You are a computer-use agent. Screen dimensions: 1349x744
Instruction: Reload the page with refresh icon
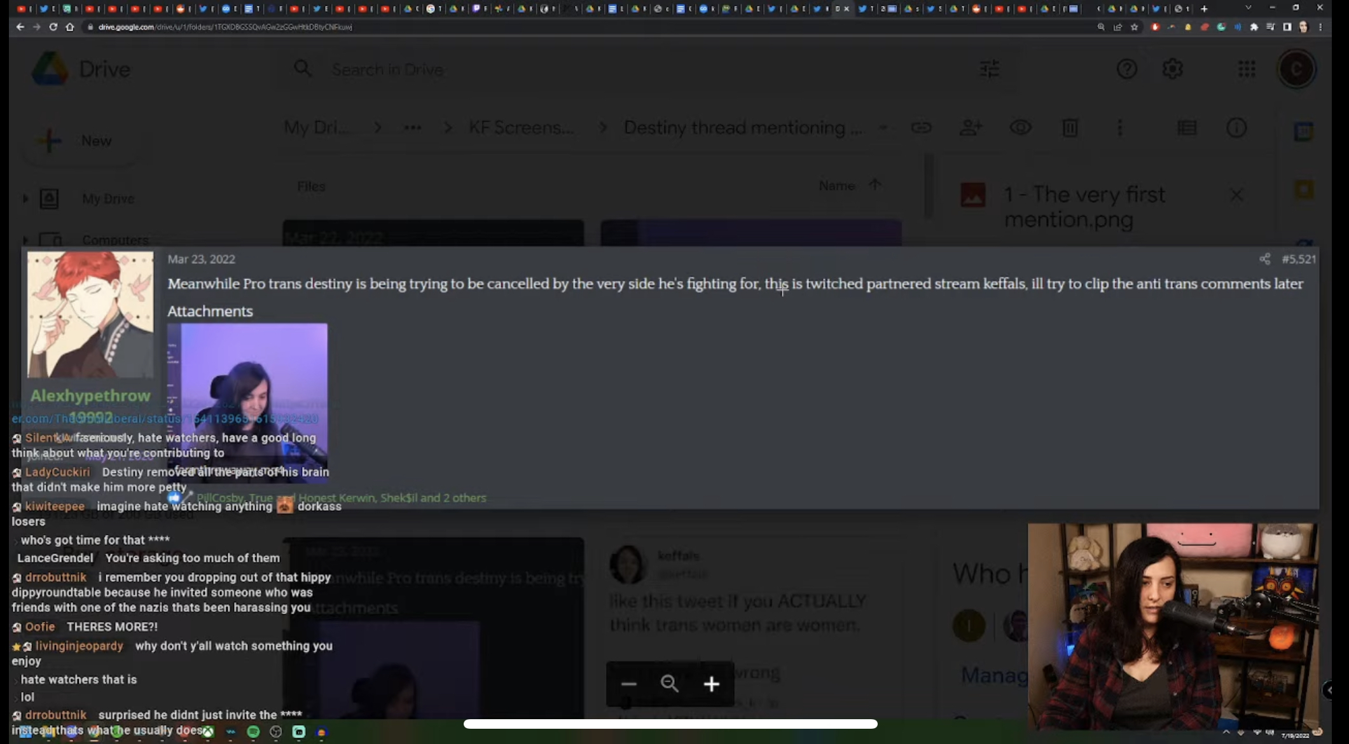(53, 27)
